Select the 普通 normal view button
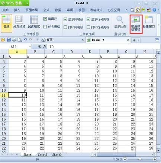The width and height of the screenshot is (161, 163). pos(6,23)
